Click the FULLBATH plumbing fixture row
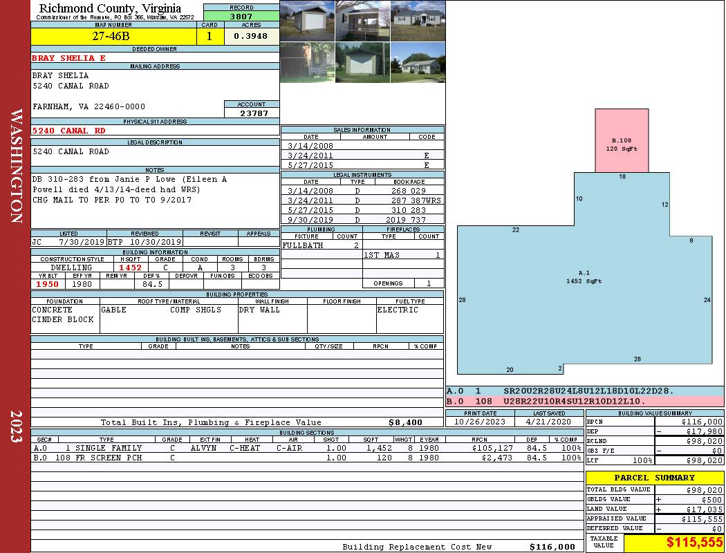 [x=322, y=245]
